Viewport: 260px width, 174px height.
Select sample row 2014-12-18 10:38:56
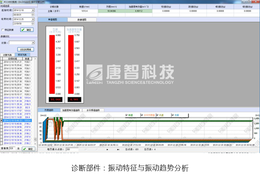click(x=17, y=127)
